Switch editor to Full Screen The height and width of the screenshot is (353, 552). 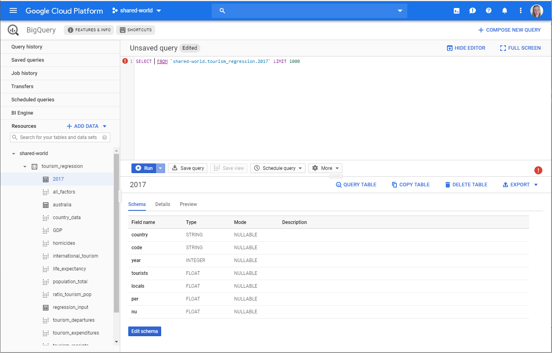[x=520, y=48]
